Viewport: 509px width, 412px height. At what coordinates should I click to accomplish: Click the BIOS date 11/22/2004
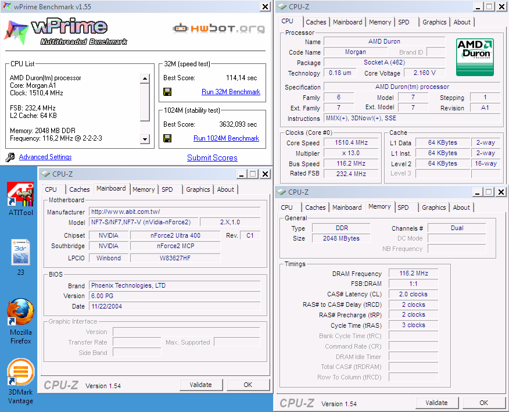tap(175, 306)
